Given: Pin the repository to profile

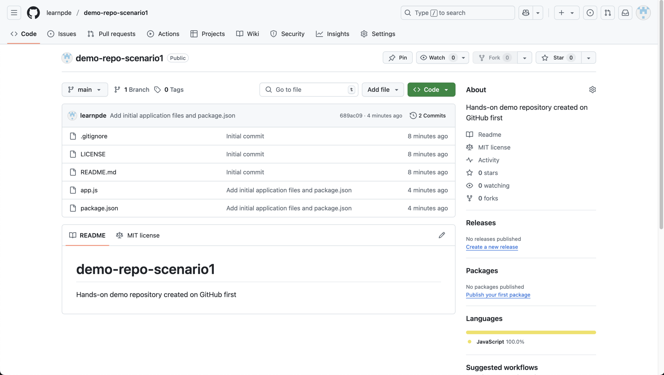Looking at the screenshot, I should (397, 58).
